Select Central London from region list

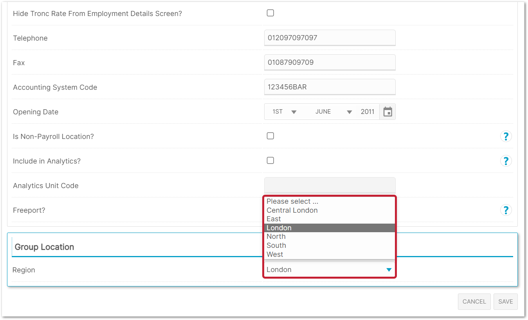pyautogui.click(x=292, y=210)
